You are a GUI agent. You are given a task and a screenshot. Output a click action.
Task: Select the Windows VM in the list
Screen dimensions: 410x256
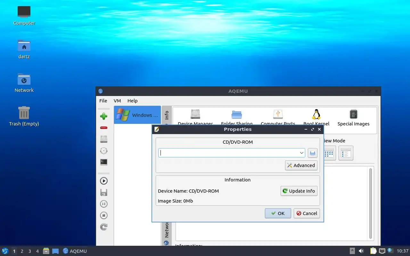(137, 115)
